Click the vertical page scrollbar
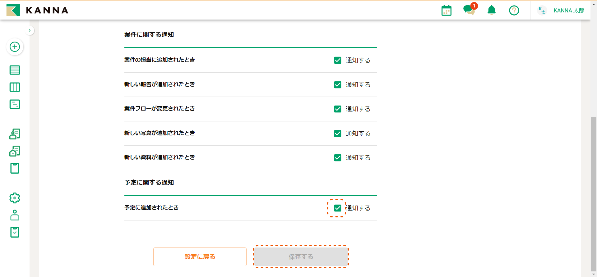The height and width of the screenshot is (277, 597). pos(594,193)
